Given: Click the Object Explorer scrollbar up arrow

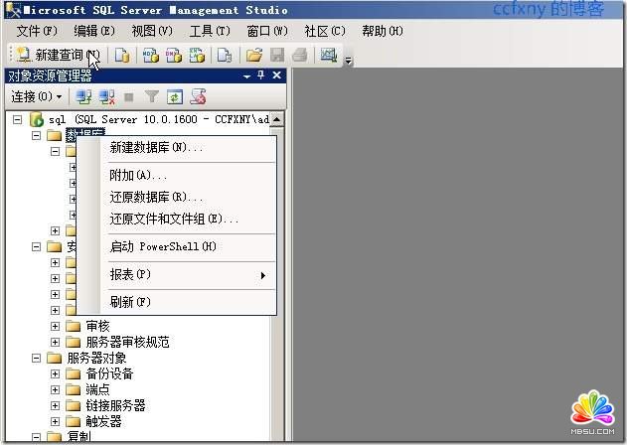Looking at the screenshot, I should coord(277,119).
